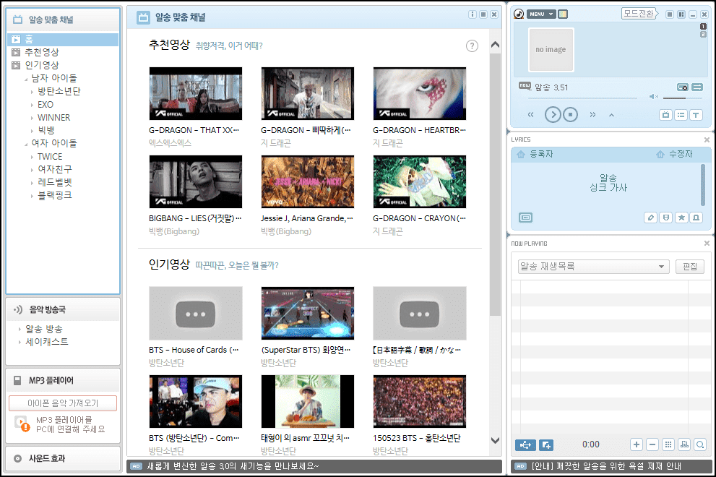Search the playlist with the magnifier icon
This screenshot has width=716, height=477.
[x=700, y=444]
